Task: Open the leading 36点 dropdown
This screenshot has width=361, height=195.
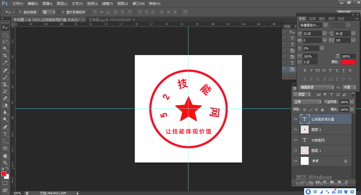Action: (353, 34)
